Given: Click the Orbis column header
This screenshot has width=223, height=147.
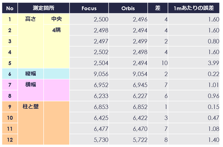Looking at the screenshot, I should click(x=128, y=8).
